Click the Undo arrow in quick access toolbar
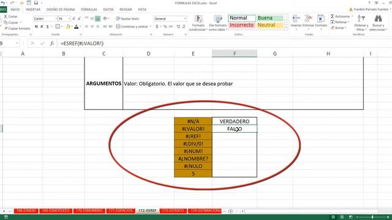The image size is (392, 220). tap(2, 2)
